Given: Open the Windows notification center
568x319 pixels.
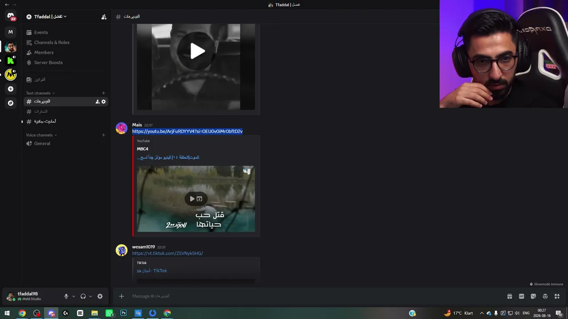Looking at the screenshot, I should (x=559, y=313).
